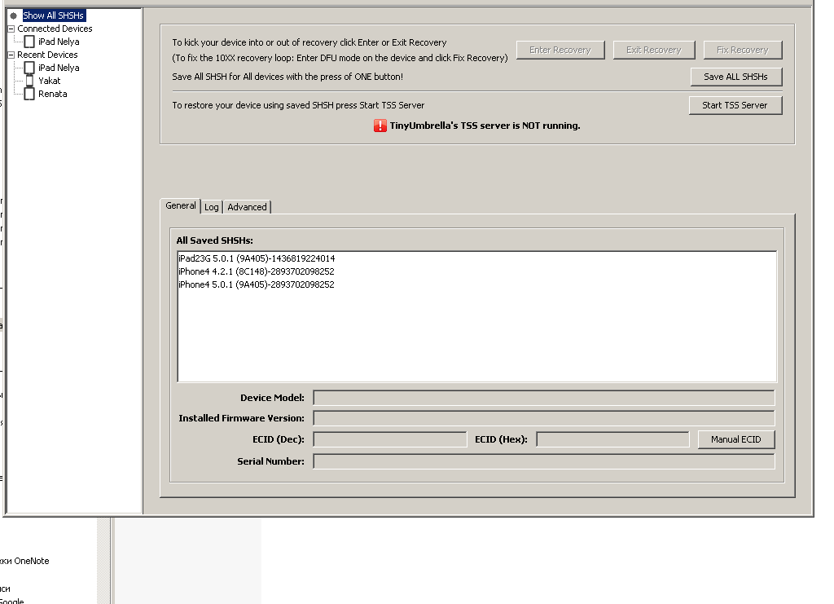The image size is (834, 604).
Task: Select iPad Nelya under Recent Devices
Action: [x=59, y=68]
